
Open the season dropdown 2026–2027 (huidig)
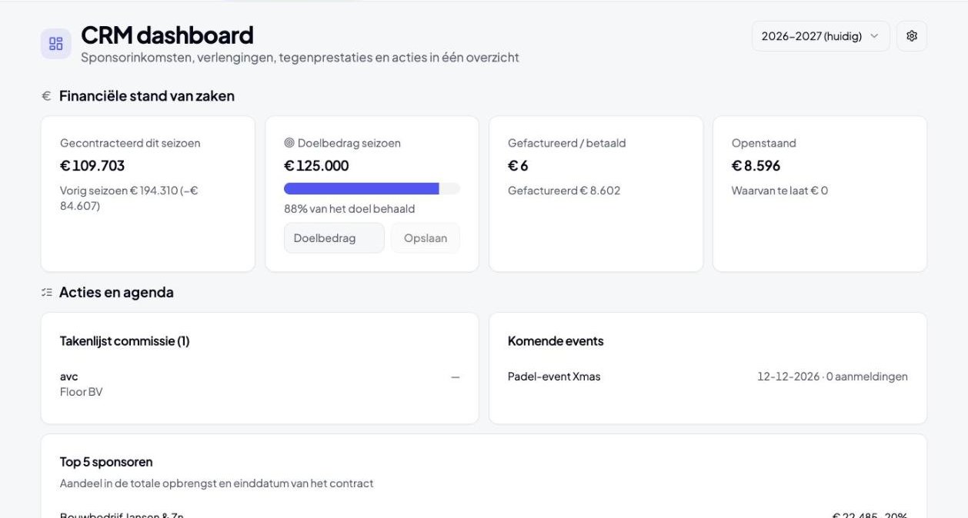(820, 36)
